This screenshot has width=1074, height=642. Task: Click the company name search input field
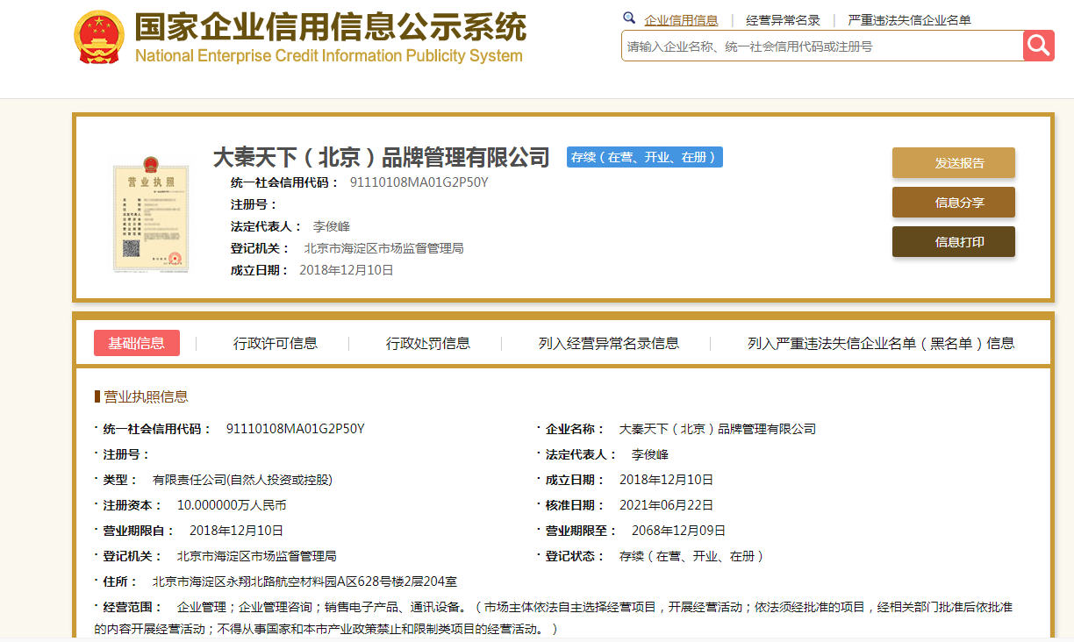[821, 46]
